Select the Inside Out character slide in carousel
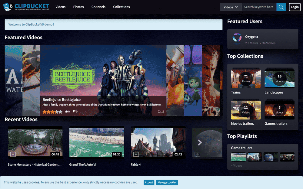Image resolution: width=303 pixels, height=189 pixels. [x=193, y=81]
